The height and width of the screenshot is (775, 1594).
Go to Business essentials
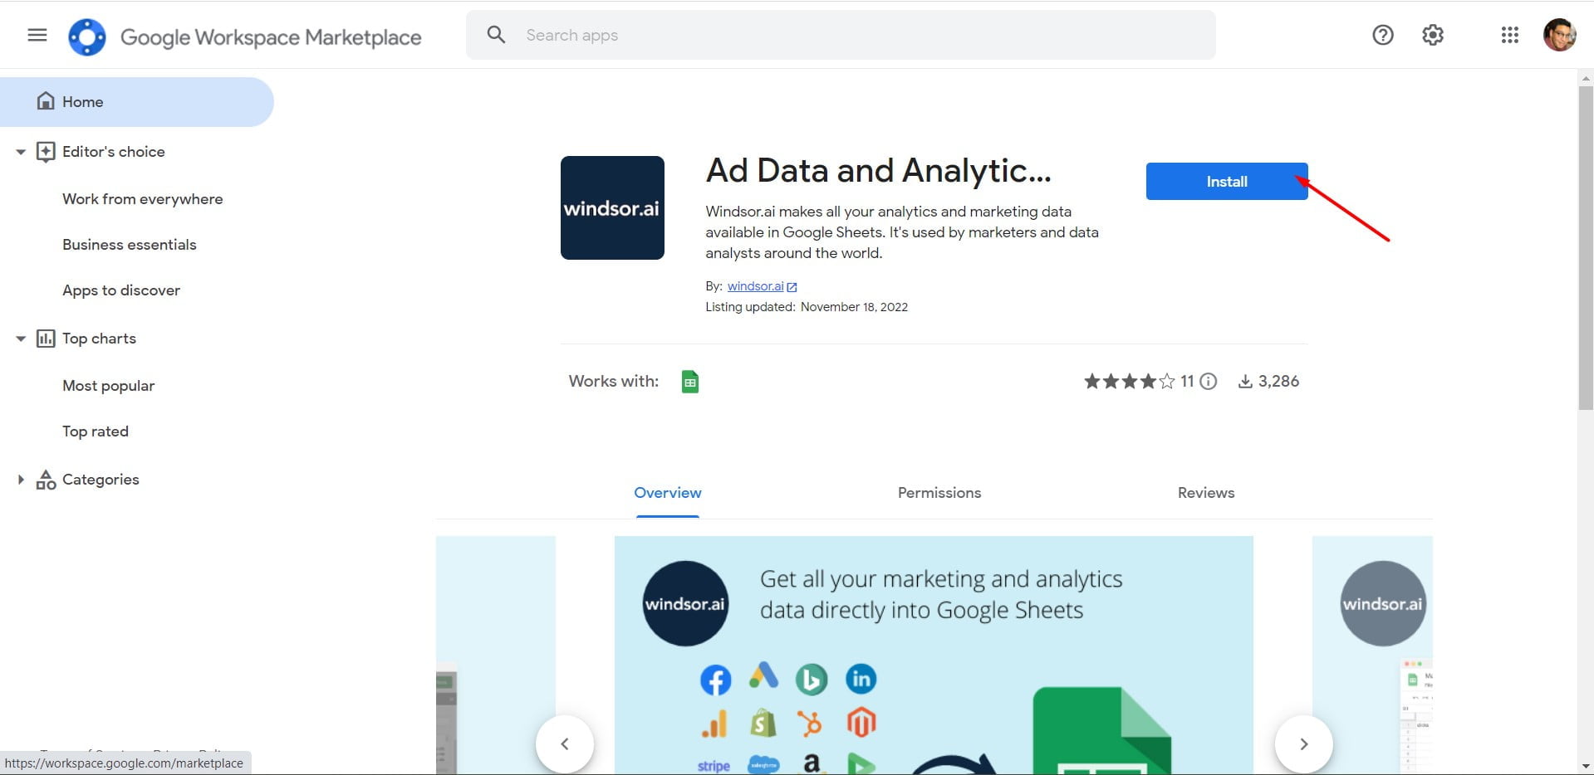130,245
